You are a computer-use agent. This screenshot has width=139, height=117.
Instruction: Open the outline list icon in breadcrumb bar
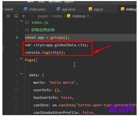(x=8, y=16)
